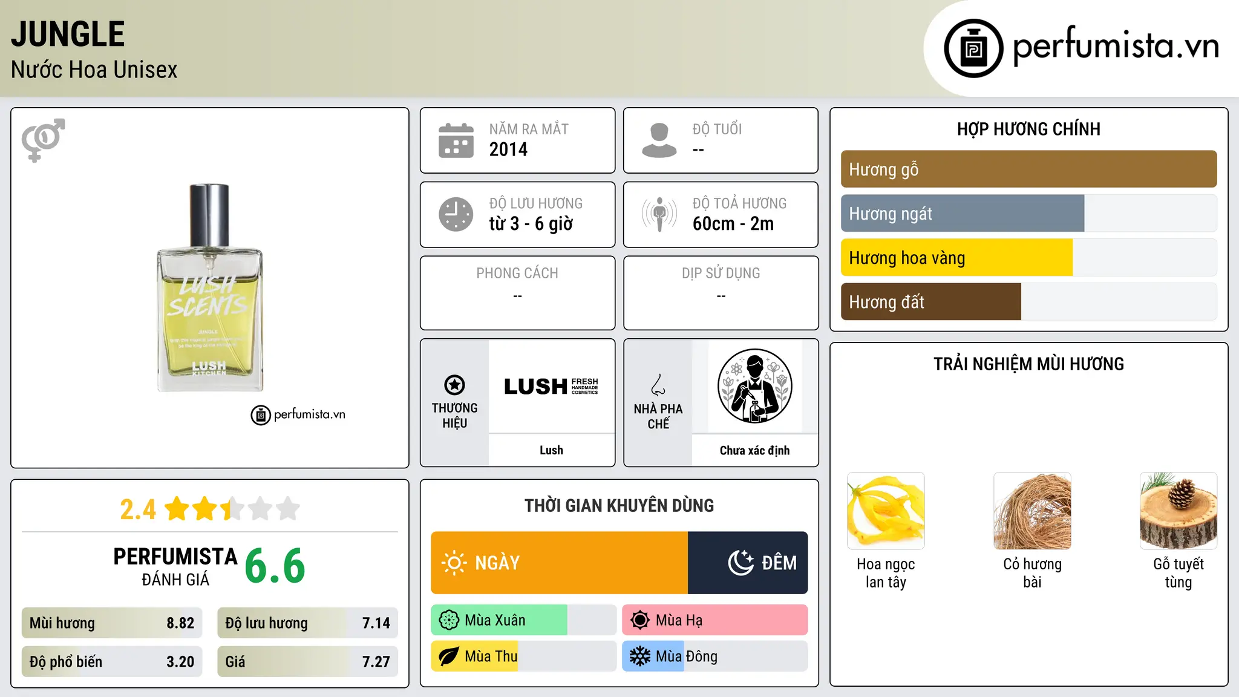1239x697 pixels.
Task: Click the NHÀ PHA CHẾ label
Action: (x=658, y=416)
